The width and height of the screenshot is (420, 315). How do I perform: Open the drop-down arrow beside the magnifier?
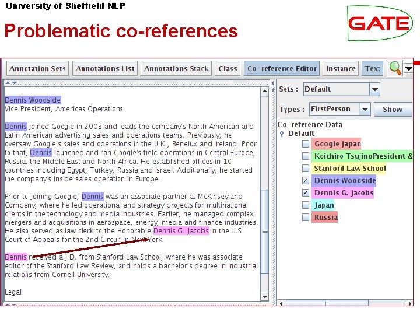tap(409, 68)
